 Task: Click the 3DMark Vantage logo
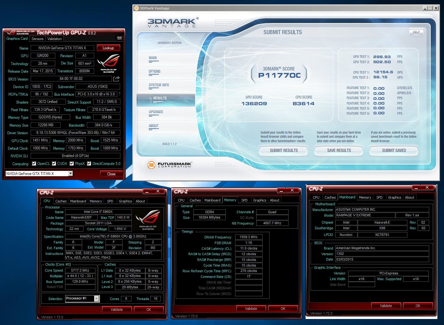point(173,23)
